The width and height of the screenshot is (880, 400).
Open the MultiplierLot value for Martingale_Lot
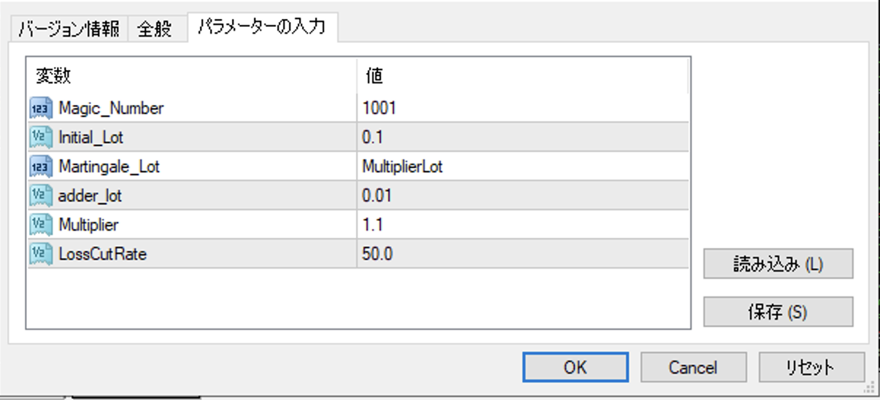pyautogui.click(x=522, y=166)
